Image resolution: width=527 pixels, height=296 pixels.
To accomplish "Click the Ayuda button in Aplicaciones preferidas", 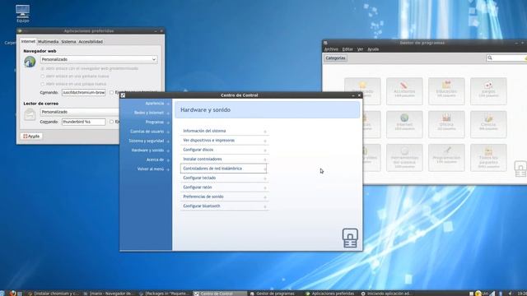I will (x=31, y=136).
